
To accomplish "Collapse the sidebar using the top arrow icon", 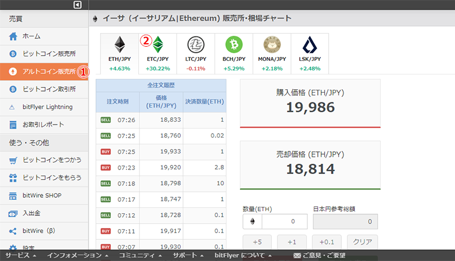I will pyautogui.click(x=77, y=5).
